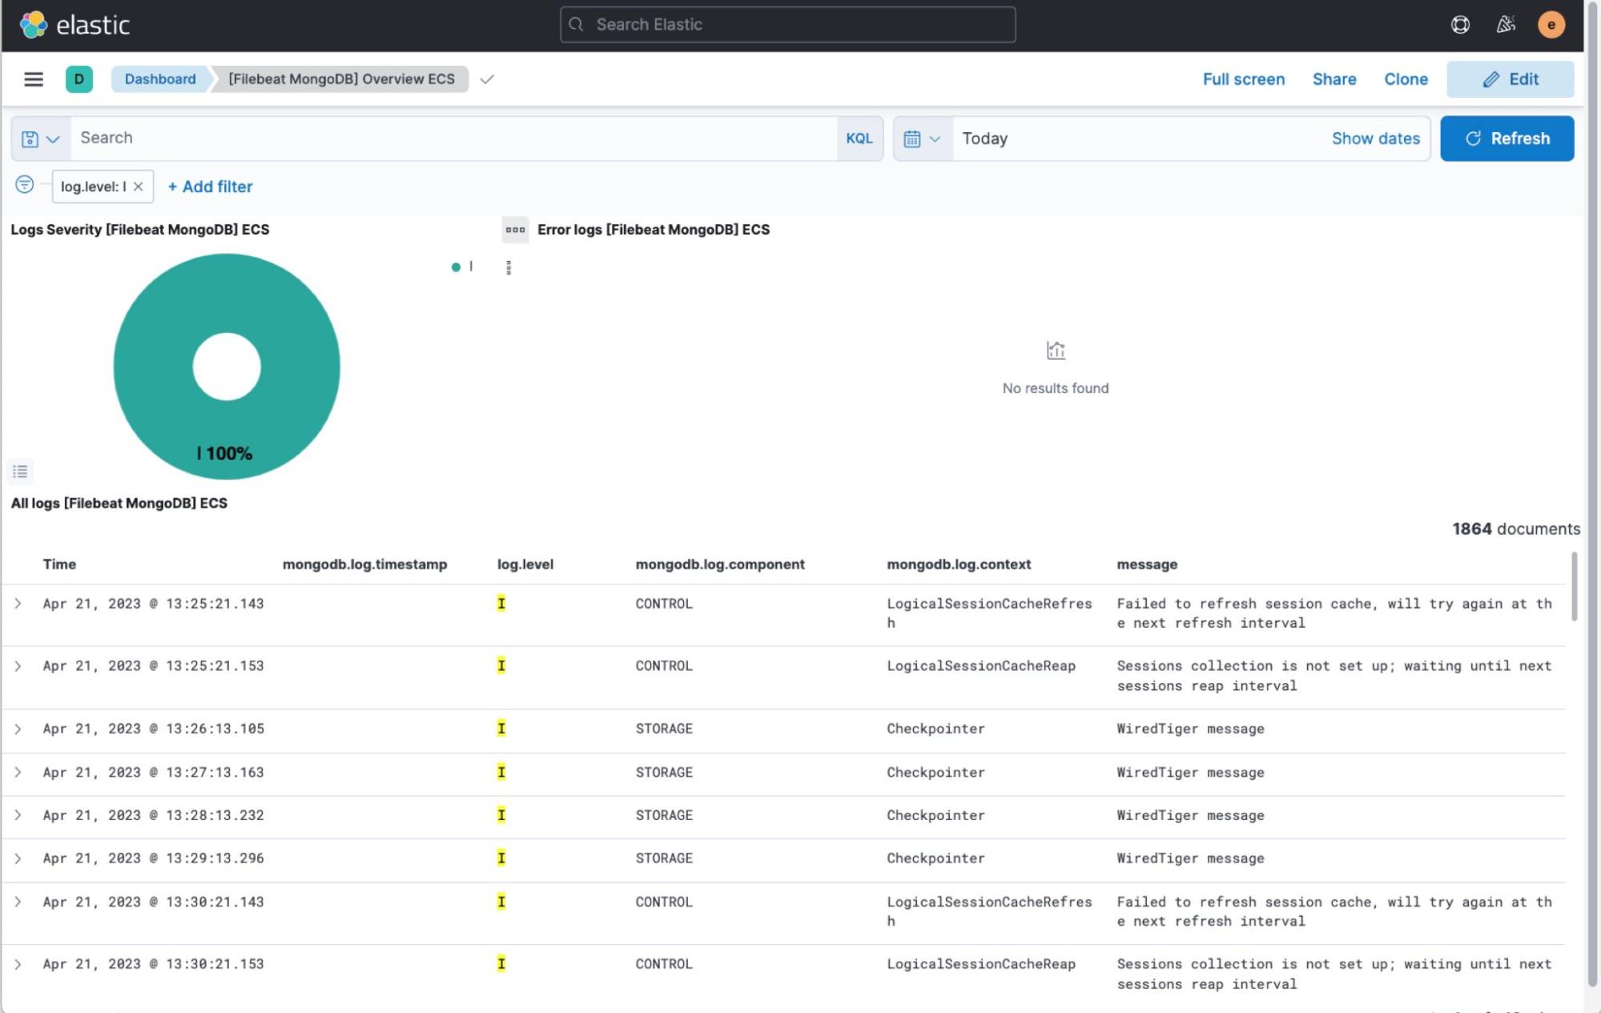Click the Refresh button

[x=1506, y=138]
